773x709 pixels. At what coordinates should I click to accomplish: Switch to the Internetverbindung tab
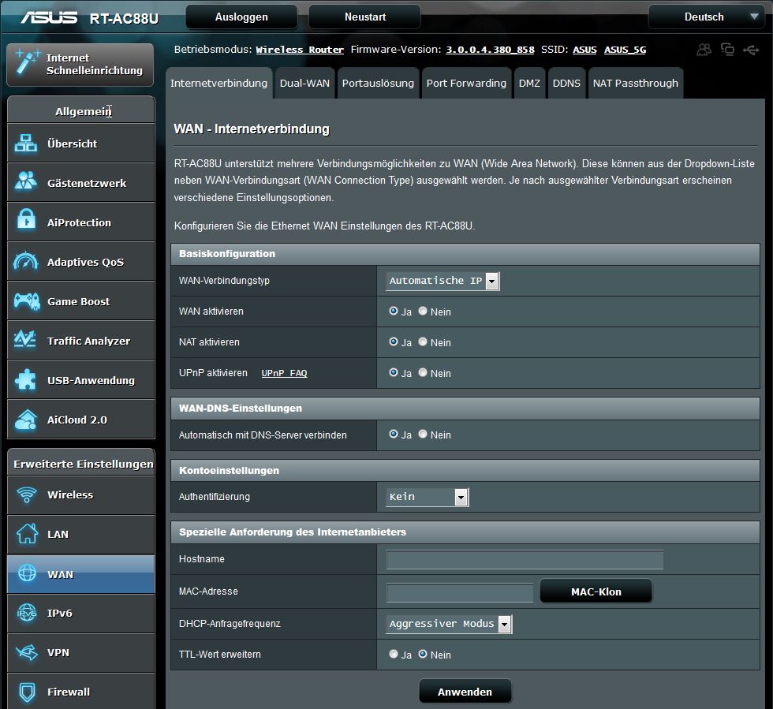click(219, 83)
